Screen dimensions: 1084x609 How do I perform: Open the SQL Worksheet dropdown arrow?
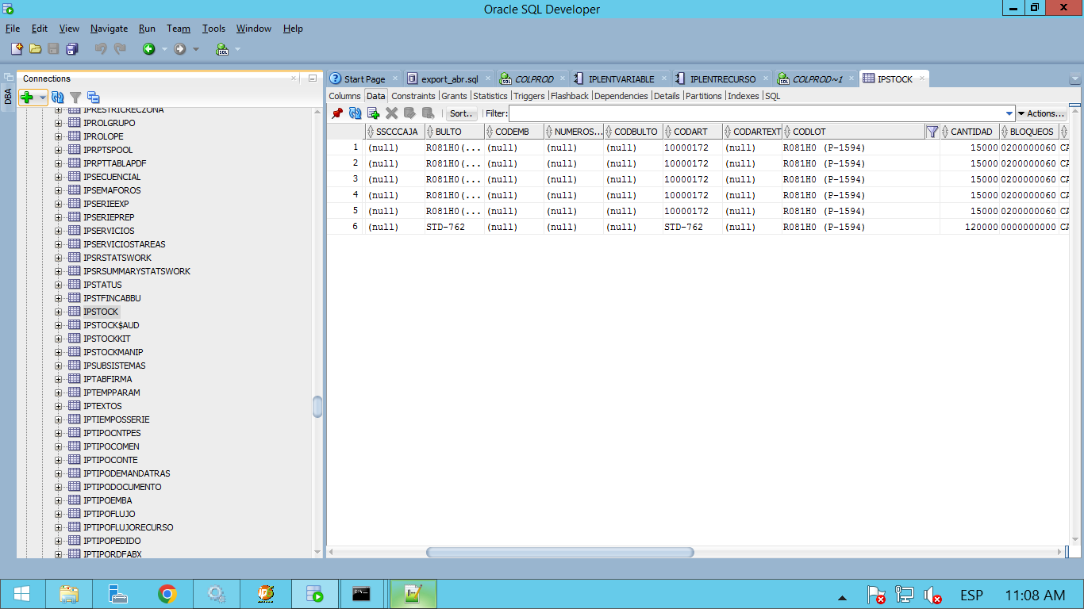tap(237, 49)
